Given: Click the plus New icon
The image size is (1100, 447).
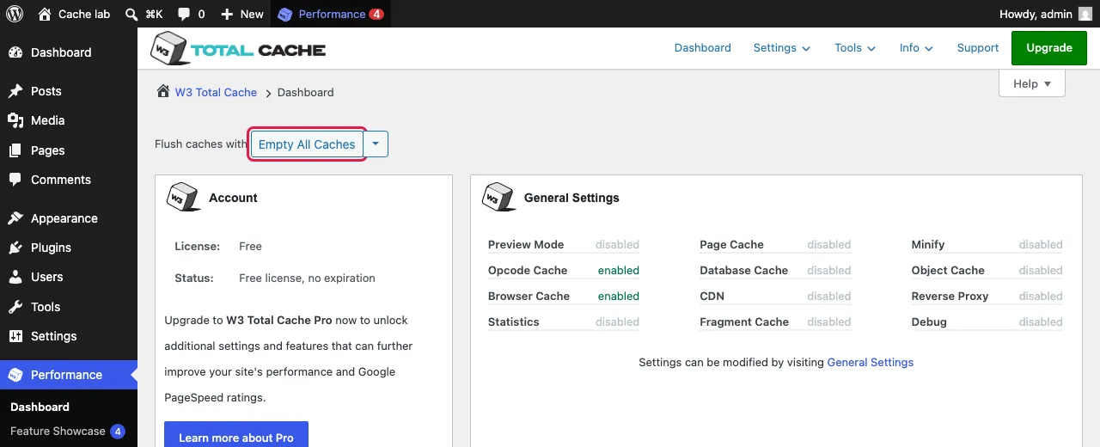Looking at the screenshot, I should coord(227,14).
